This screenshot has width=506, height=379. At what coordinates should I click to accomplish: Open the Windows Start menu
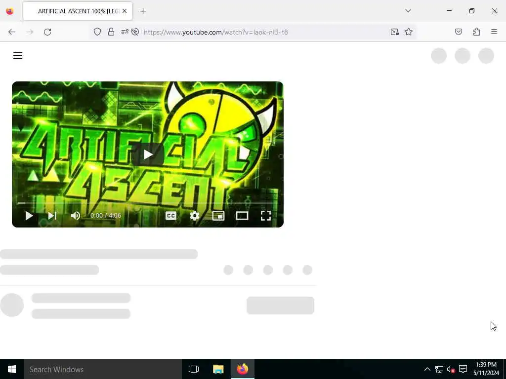click(12, 369)
